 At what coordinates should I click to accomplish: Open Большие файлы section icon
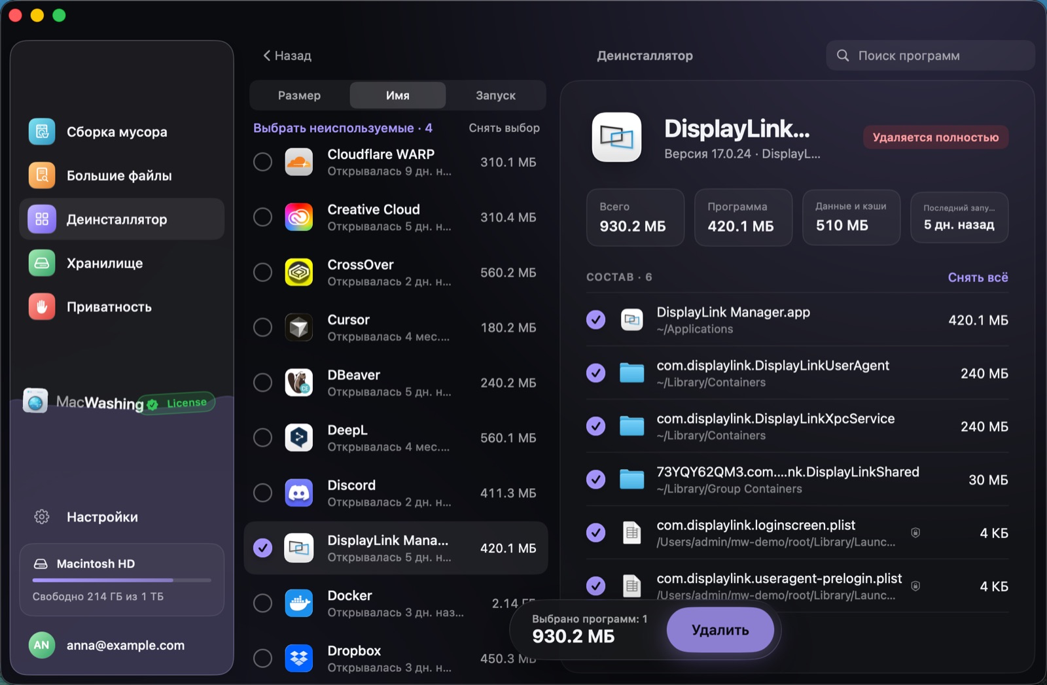click(x=42, y=175)
